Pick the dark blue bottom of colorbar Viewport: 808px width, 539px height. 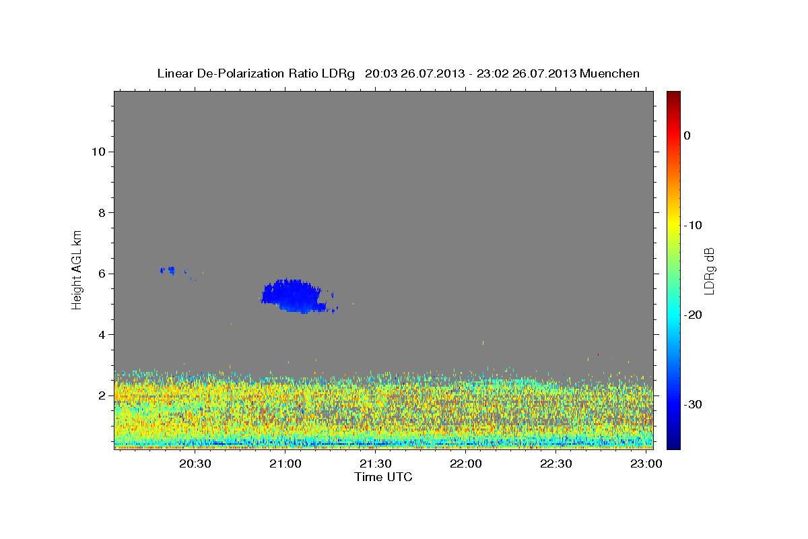[x=673, y=443]
